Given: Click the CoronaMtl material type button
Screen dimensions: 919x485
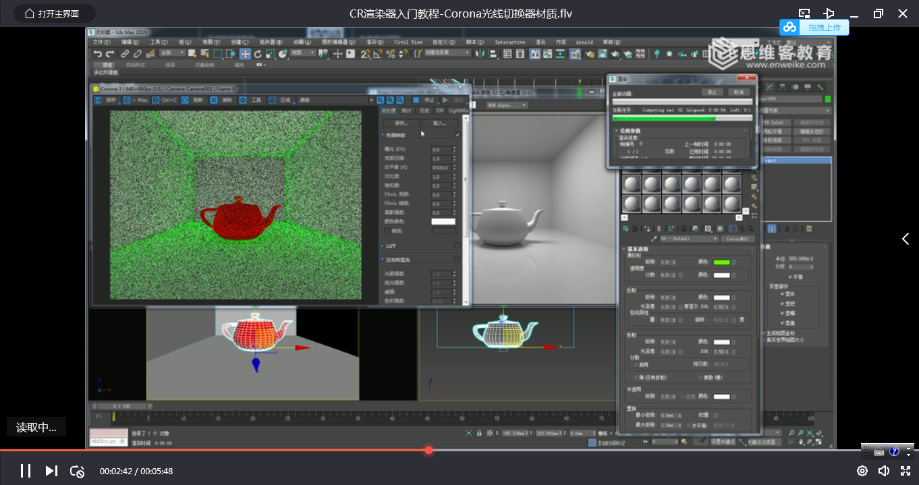Looking at the screenshot, I should [x=737, y=239].
